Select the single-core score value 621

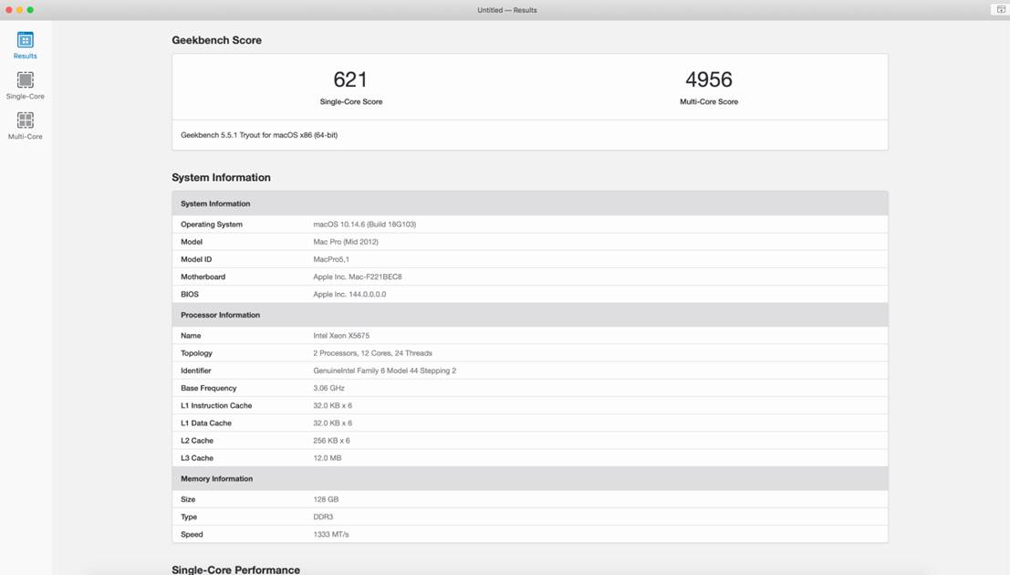point(350,79)
